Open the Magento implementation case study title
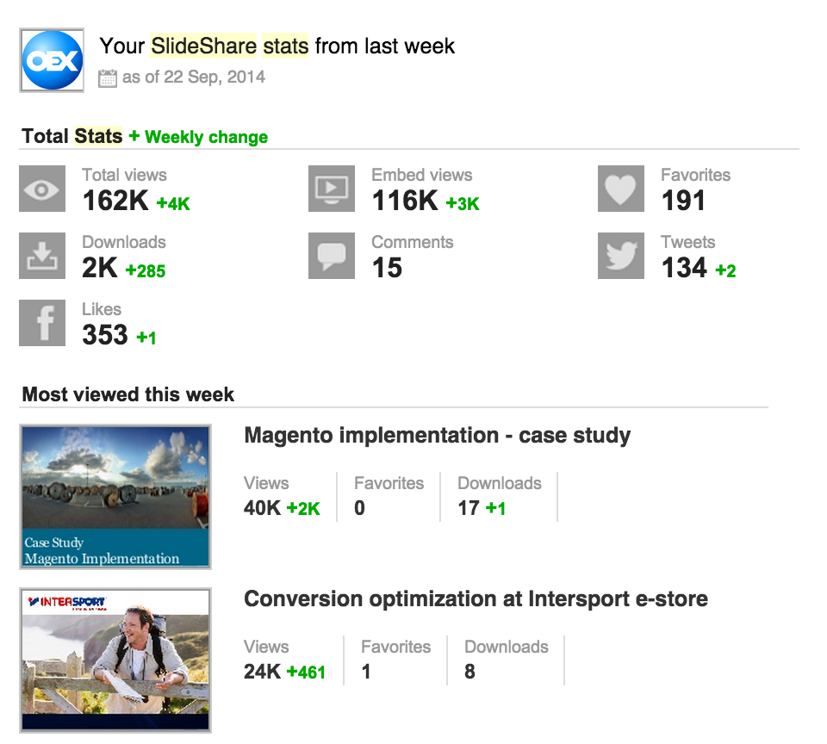827x744 pixels. [x=438, y=436]
